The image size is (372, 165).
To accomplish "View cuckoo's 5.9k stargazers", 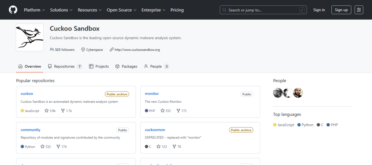I will [x=50, y=111].
